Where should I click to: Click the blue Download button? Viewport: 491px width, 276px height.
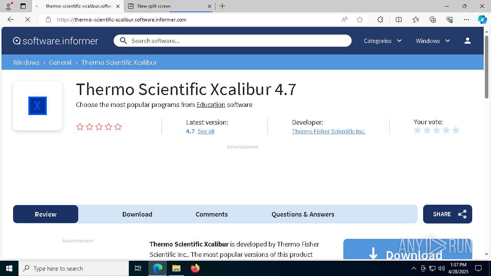(407, 249)
